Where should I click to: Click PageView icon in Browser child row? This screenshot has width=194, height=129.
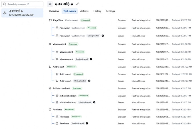click(57, 28)
